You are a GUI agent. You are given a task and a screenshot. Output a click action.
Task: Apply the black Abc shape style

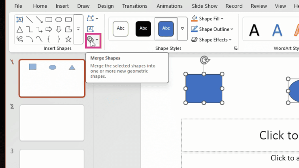pos(143,29)
